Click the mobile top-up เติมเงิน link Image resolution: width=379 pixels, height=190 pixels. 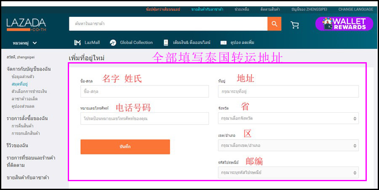pyautogui.click(x=187, y=42)
